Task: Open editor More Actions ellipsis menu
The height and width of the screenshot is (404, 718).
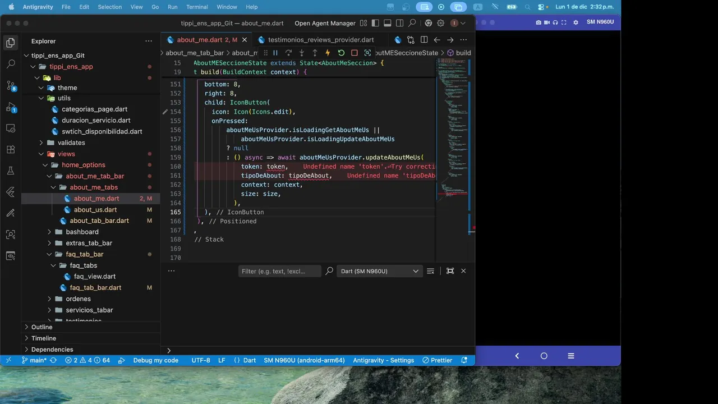Action: [463, 40]
